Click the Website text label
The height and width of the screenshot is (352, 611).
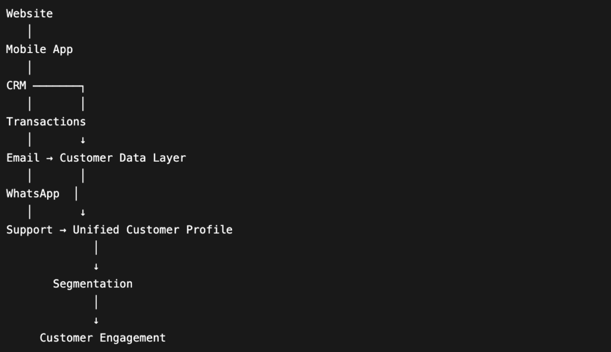click(30, 14)
